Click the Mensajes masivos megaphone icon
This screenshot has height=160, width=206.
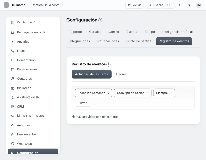pos(13,116)
